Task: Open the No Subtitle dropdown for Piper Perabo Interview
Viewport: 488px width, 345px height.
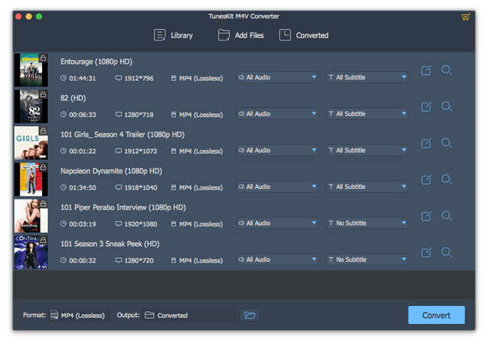Action: (x=367, y=223)
